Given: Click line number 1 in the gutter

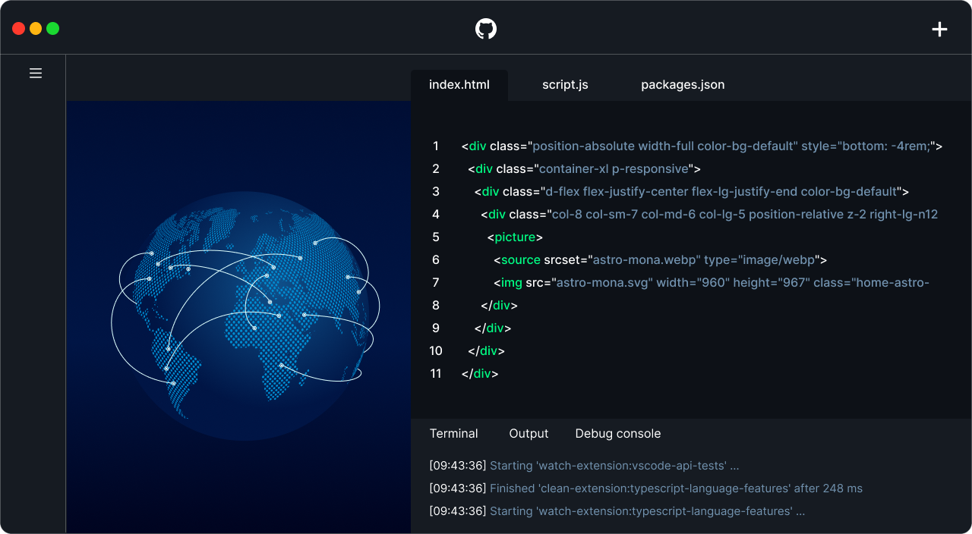Looking at the screenshot, I should 436,146.
